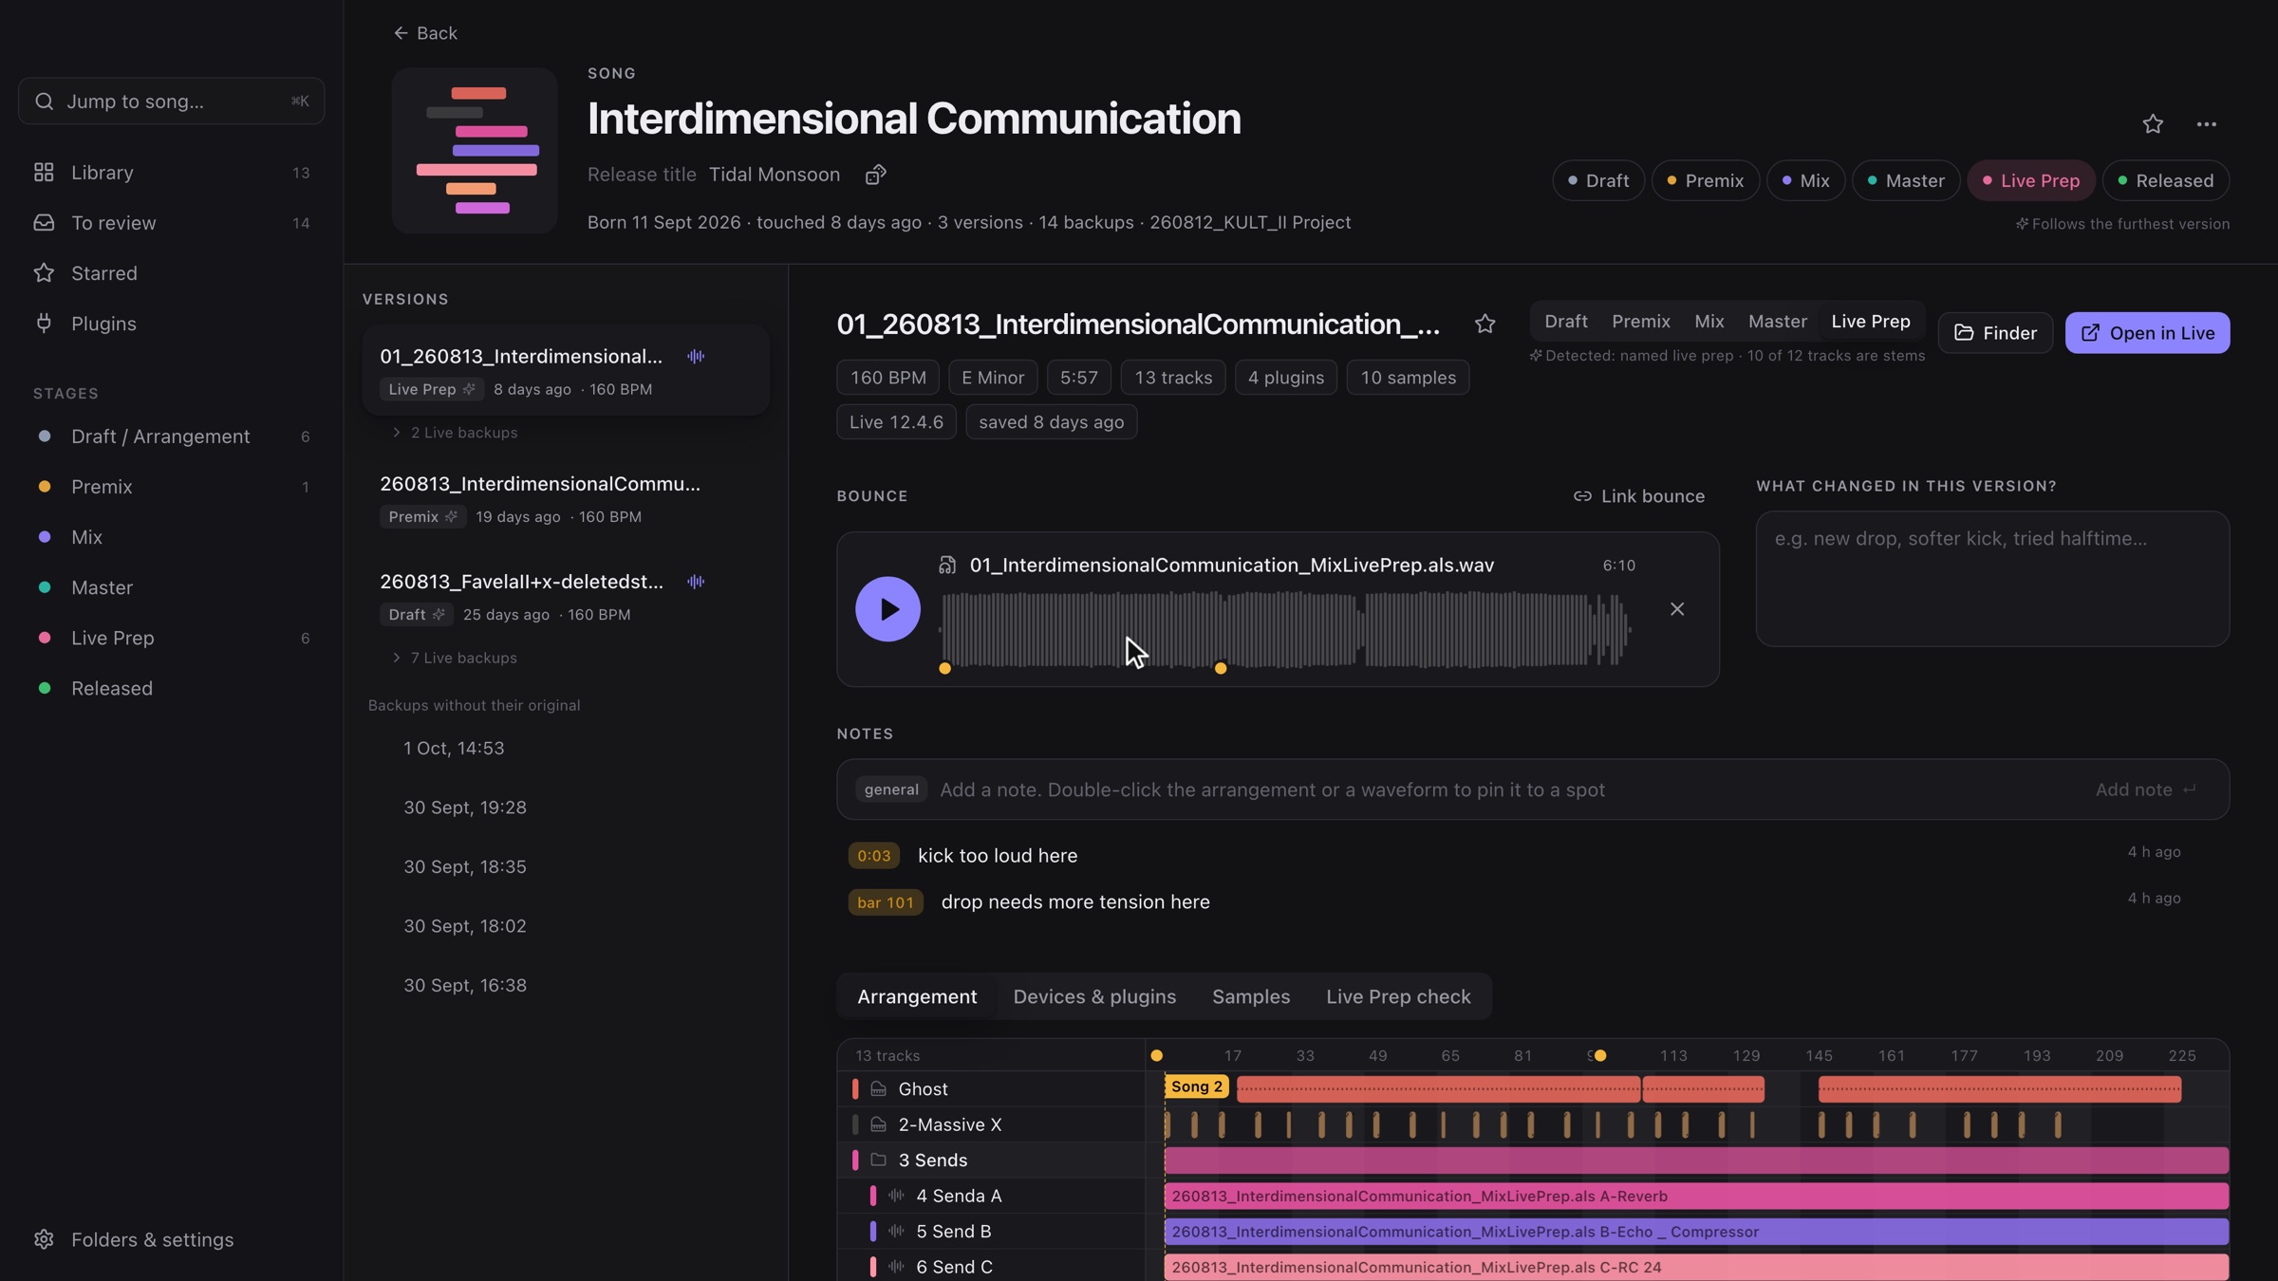Expand 7 Live backups
2278x1281 pixels.
[x=454, y=658]
